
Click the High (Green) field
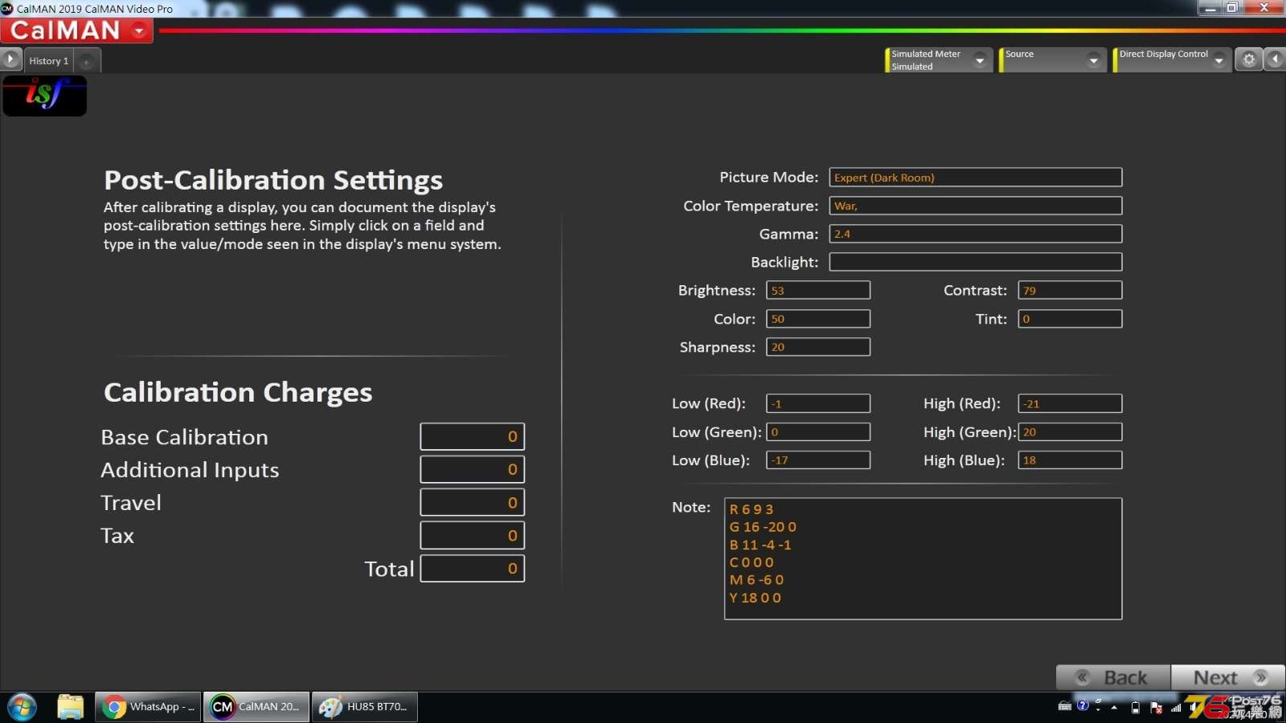pos(1070,432)
